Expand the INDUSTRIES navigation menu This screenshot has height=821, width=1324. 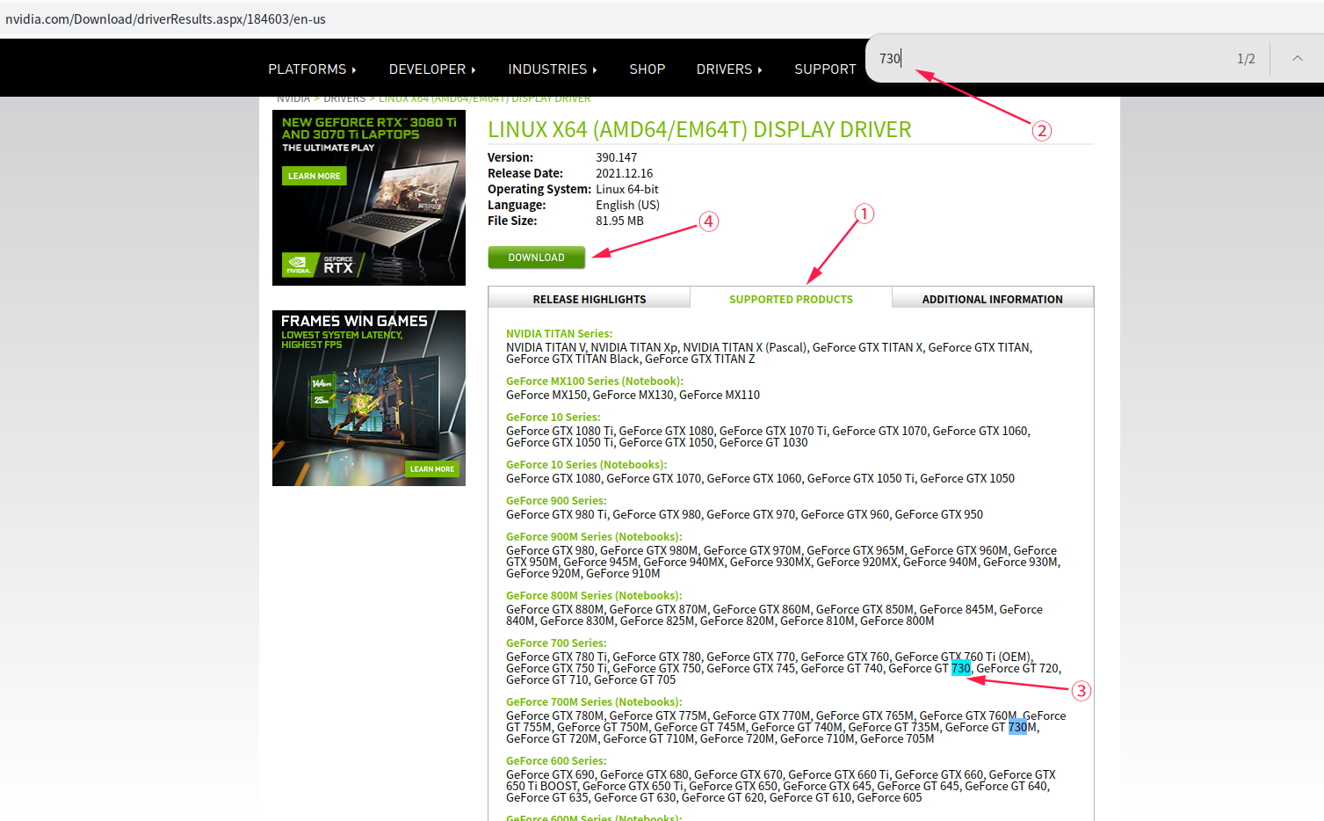point(553,69)
